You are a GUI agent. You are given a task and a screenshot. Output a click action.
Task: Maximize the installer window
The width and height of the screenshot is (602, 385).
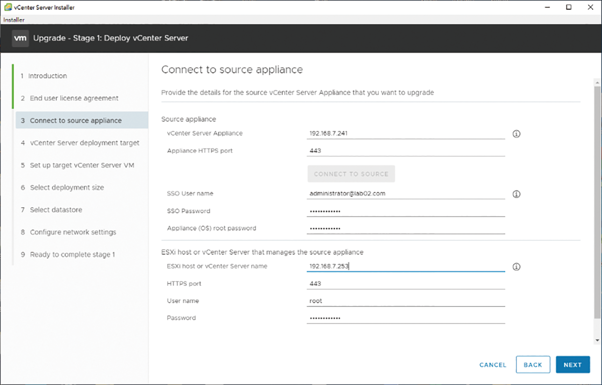(569, 7)
